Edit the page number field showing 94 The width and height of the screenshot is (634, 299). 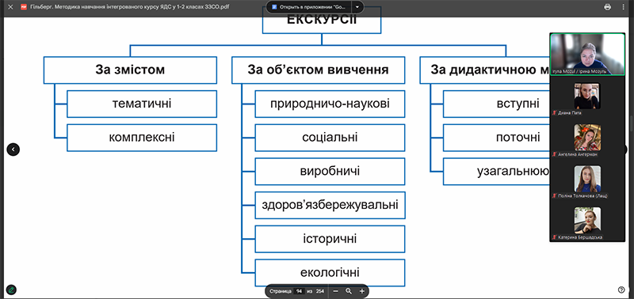point(300,290)
